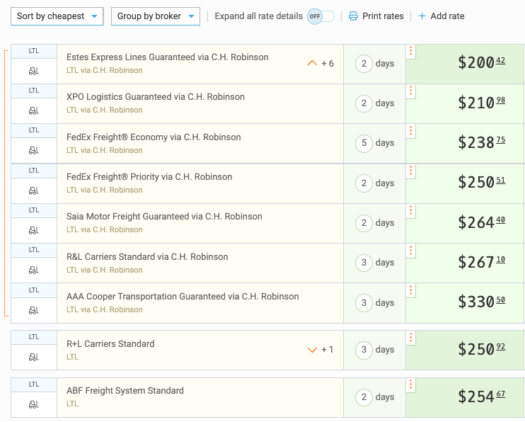This screenshot has width=525, height=422.
Task: Expand R+L Carriers +1 additional rate
Action: (x=313, y=350)
